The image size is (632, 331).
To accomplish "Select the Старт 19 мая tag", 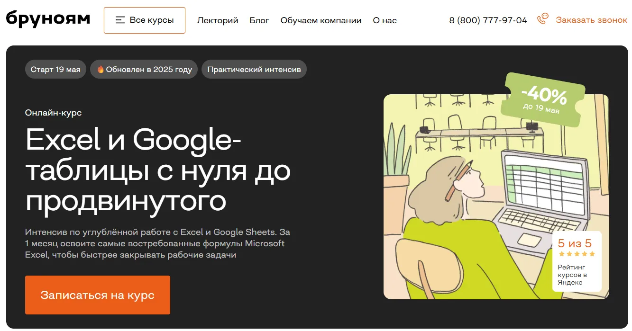I will (x=55, y=70).
